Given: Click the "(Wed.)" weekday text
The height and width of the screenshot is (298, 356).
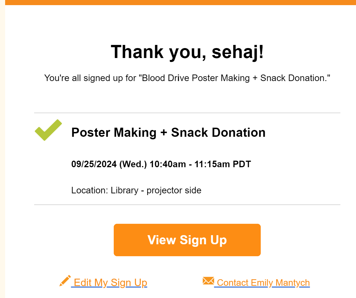Looking at the screenshot, I should (x=133, y=164).
